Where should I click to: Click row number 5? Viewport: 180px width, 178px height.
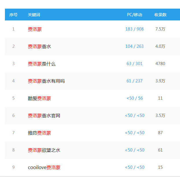[x=13, y=98]
